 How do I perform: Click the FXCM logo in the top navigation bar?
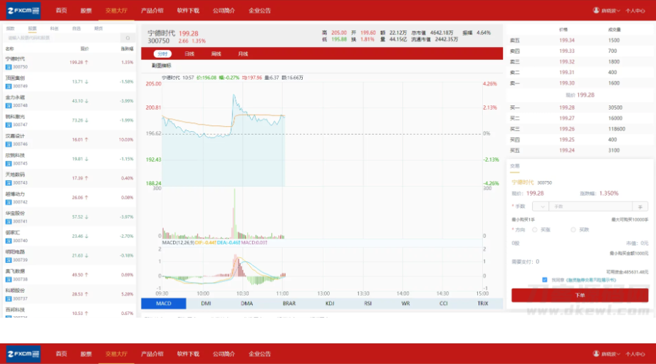pyautogui.click(x=24, y=11)
